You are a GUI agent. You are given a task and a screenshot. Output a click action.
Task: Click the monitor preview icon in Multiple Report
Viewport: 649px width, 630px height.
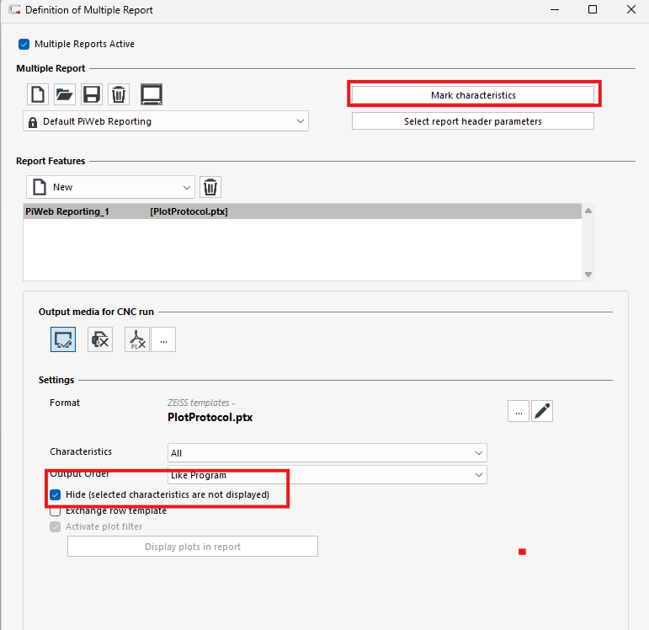(152, 94)
